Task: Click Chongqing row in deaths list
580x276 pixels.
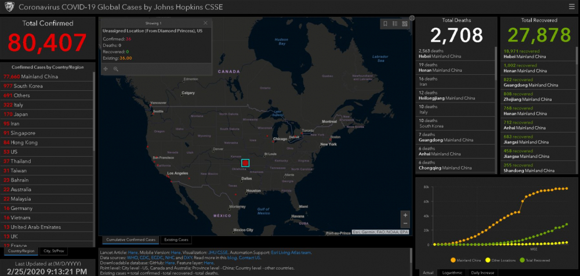Action: (456, 165)
